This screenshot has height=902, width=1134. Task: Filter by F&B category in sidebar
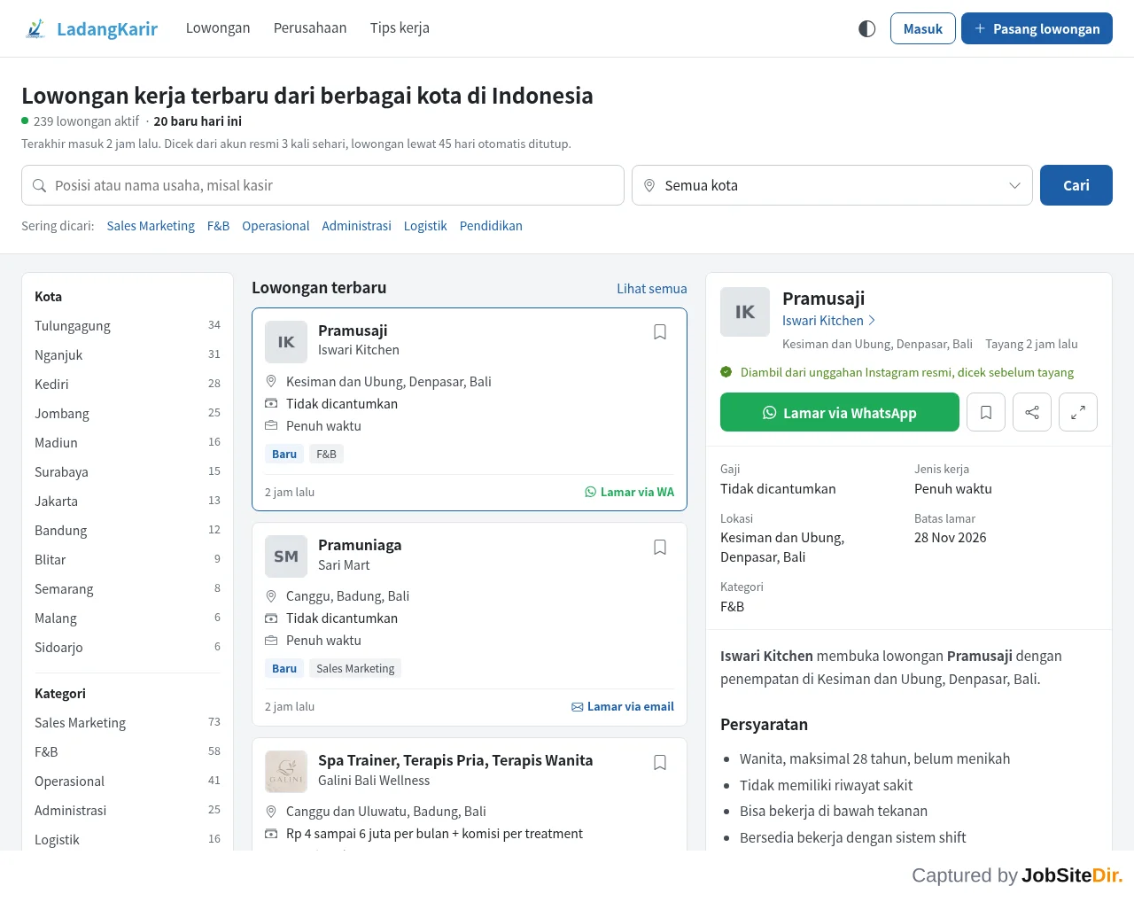pos(128,752)
